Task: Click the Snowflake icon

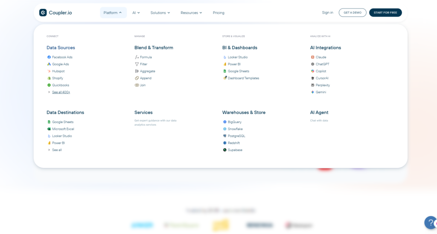Action: point(225,129)
